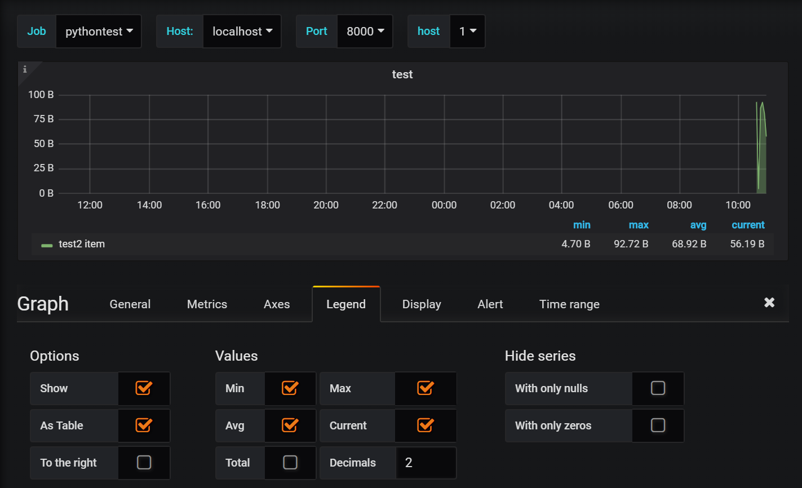802x488 pixels.
Task: Click the panel info icon
Action: pos(25,69)
